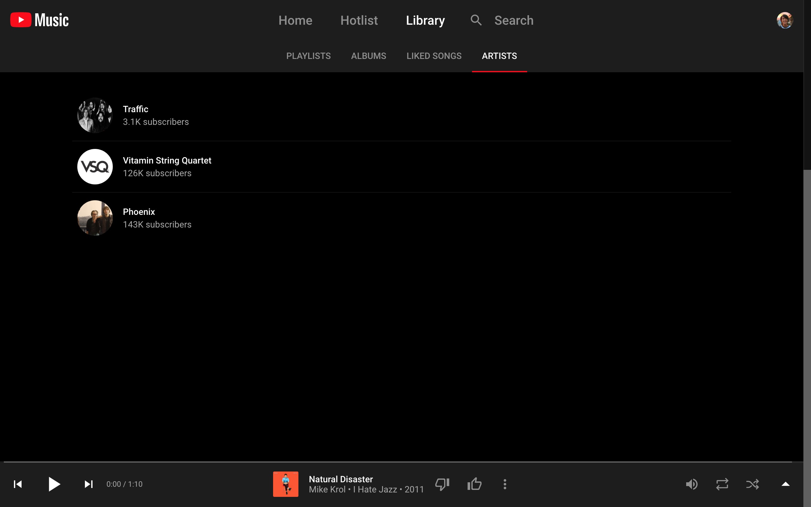The width and height of the screenshot is (811, 507).
Task: Go to Hotlist in top navigation
Action: pos(359,21)
